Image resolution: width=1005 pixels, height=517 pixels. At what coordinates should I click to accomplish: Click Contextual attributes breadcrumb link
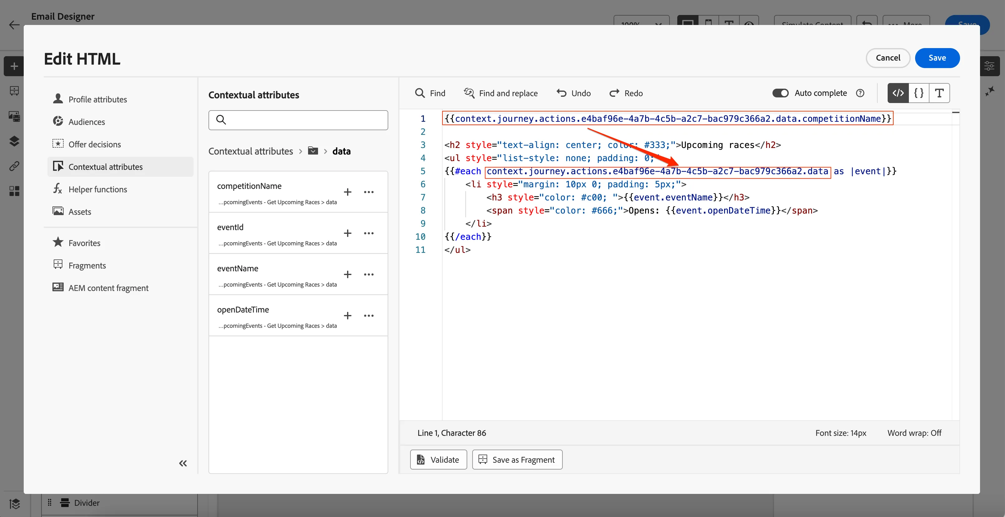[250, 151]
